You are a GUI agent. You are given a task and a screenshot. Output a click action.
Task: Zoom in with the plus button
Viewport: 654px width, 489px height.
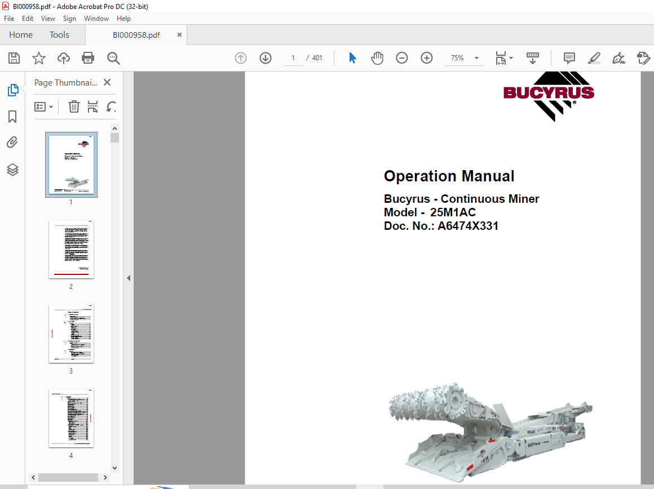(x=427, y=58)
